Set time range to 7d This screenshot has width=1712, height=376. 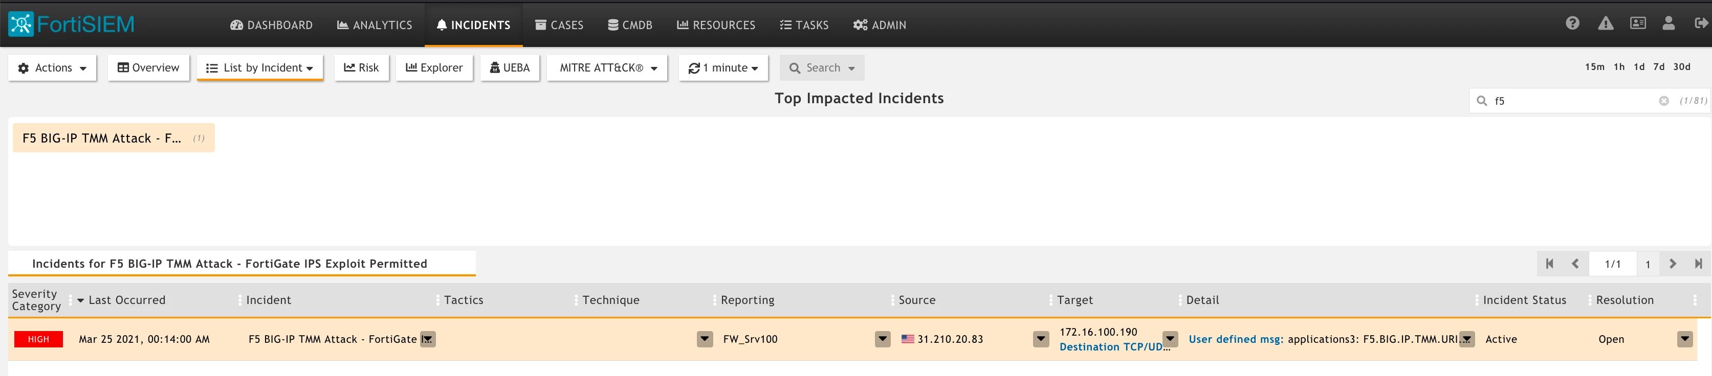(1659, 67)
